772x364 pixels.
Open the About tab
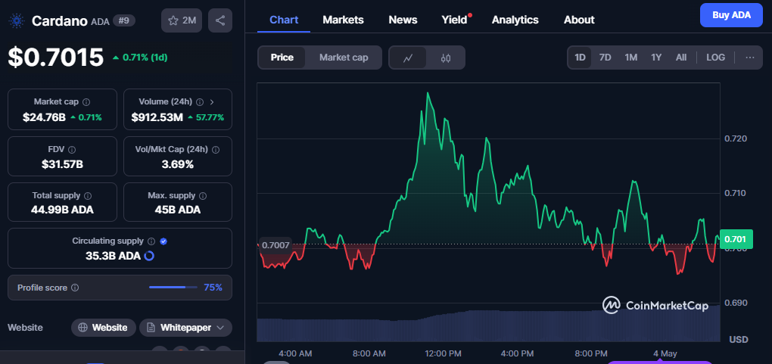pyautogui.click(x=579, y=20)
